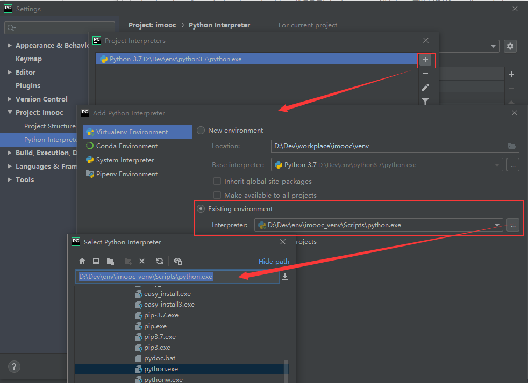Screen dimensions: 528x383
Task: Expand Build, Execution settings group
Action: point(10,153)
